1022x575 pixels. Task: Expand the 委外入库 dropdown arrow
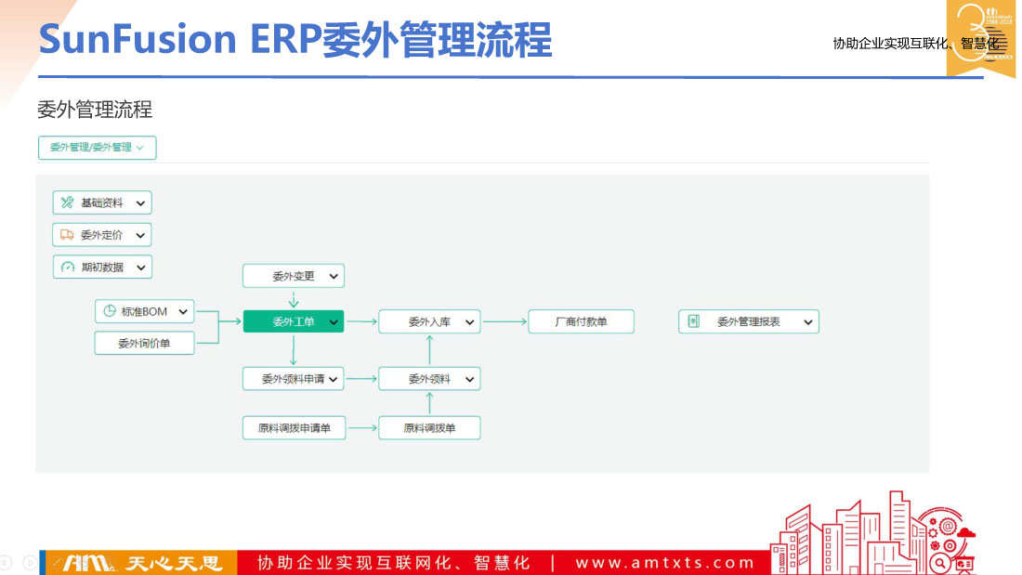(470, 322)
